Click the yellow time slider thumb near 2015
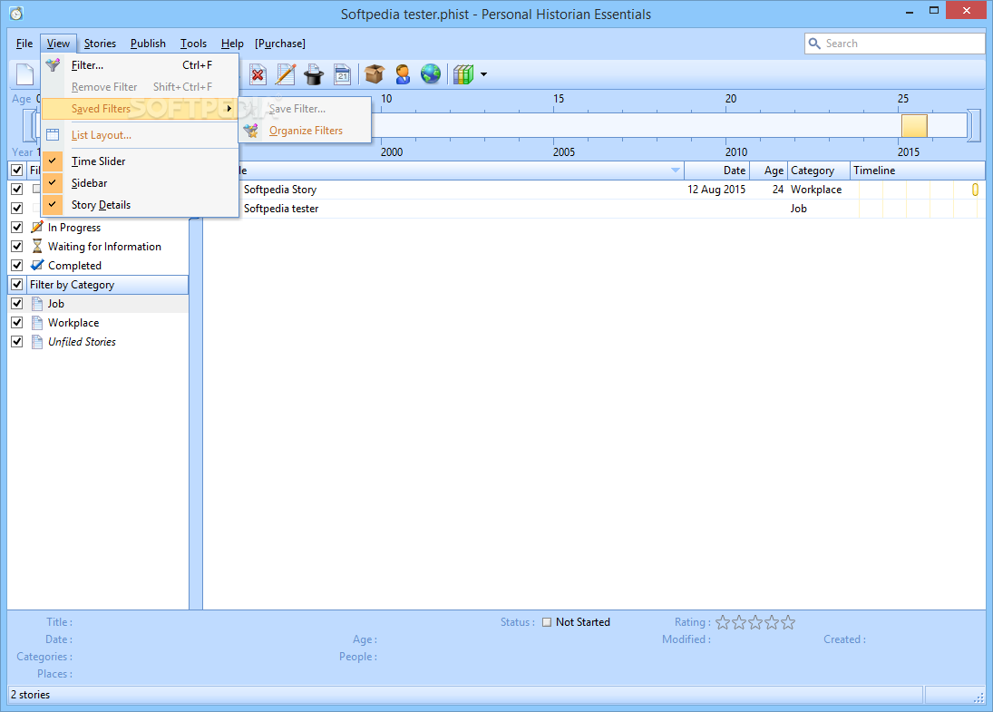Viewport: 993px width, 712px height. coord(914,125)
